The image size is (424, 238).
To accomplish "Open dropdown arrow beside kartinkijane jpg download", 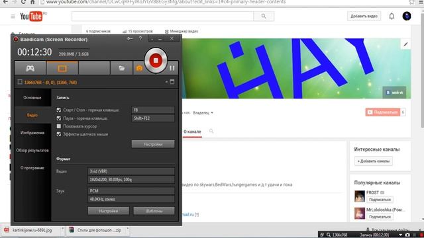I will click(62, 229).
